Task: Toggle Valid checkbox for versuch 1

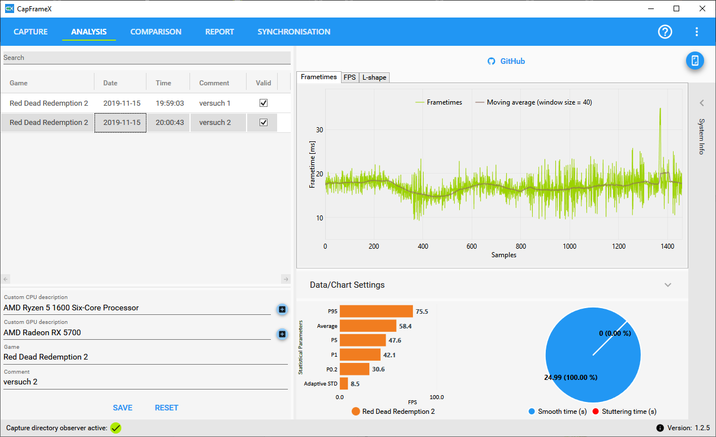Action: click(x=263, y=103)
